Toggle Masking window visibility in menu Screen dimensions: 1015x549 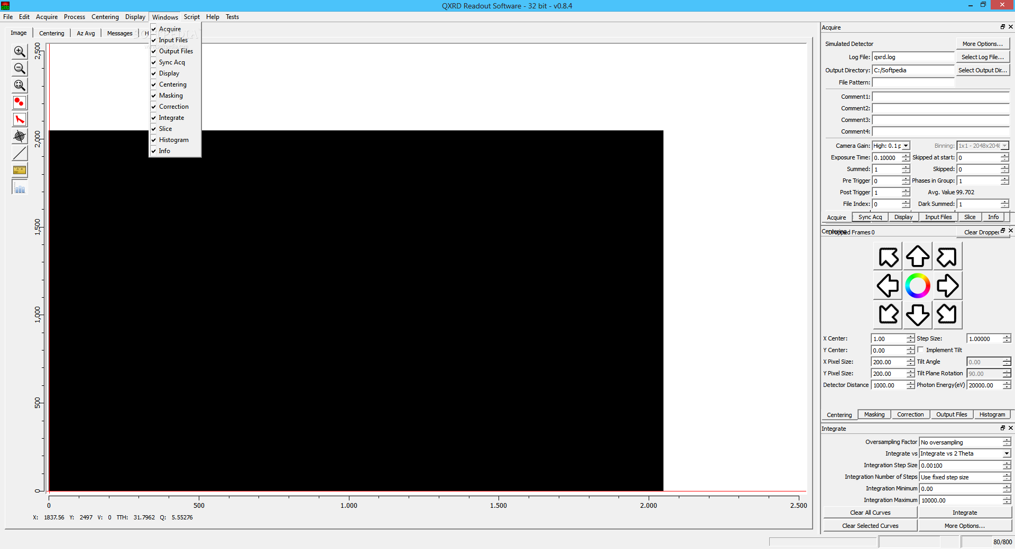[x=175, y=96]
